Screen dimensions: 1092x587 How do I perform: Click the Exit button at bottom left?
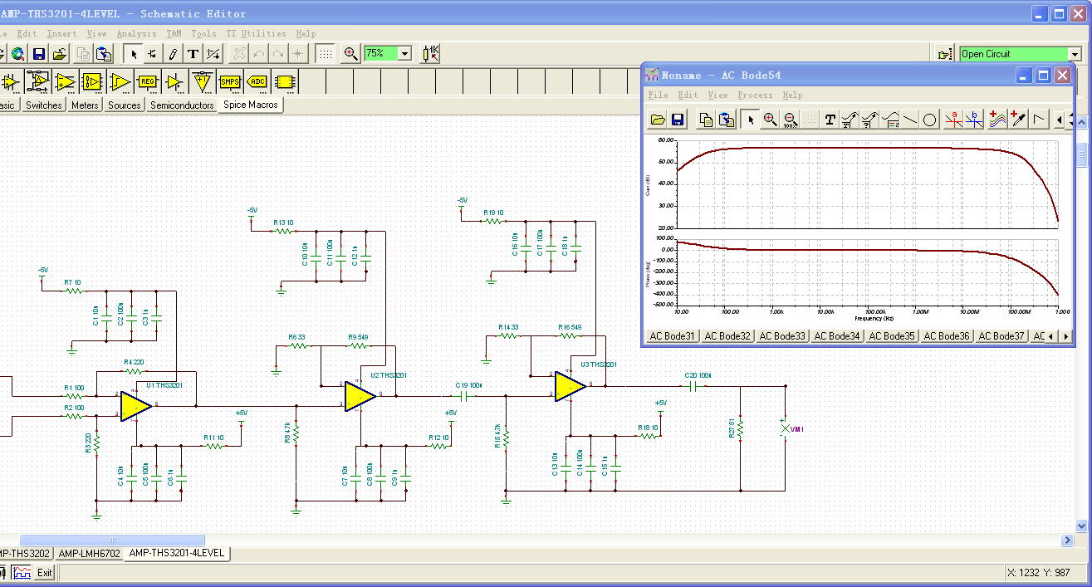44,572
